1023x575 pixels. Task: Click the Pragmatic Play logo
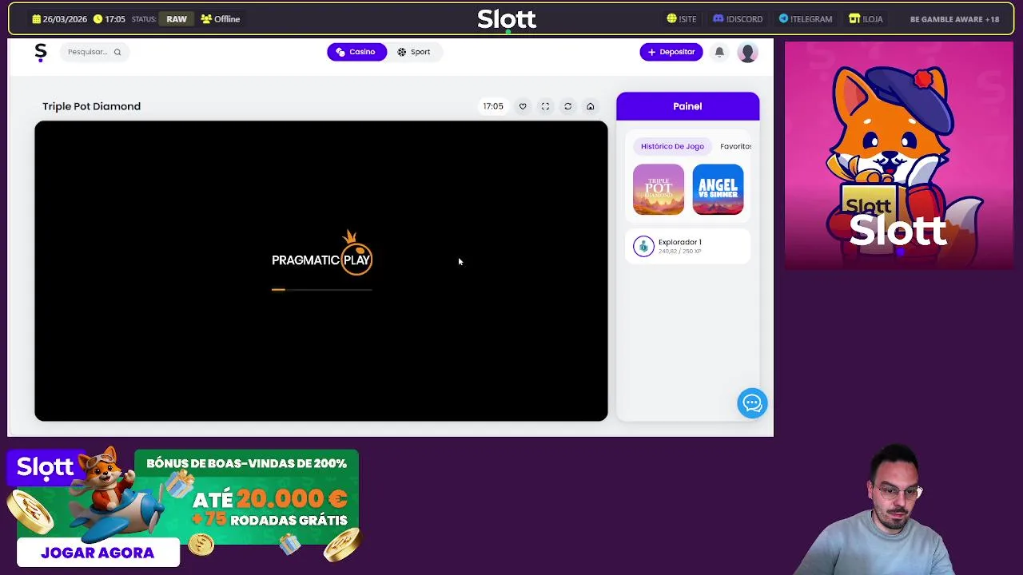tap(321, 254)
